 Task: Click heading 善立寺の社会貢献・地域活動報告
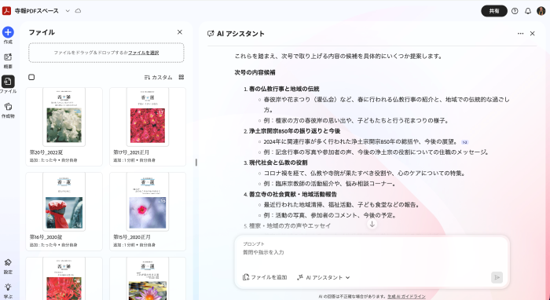click(x=293, y=194)
